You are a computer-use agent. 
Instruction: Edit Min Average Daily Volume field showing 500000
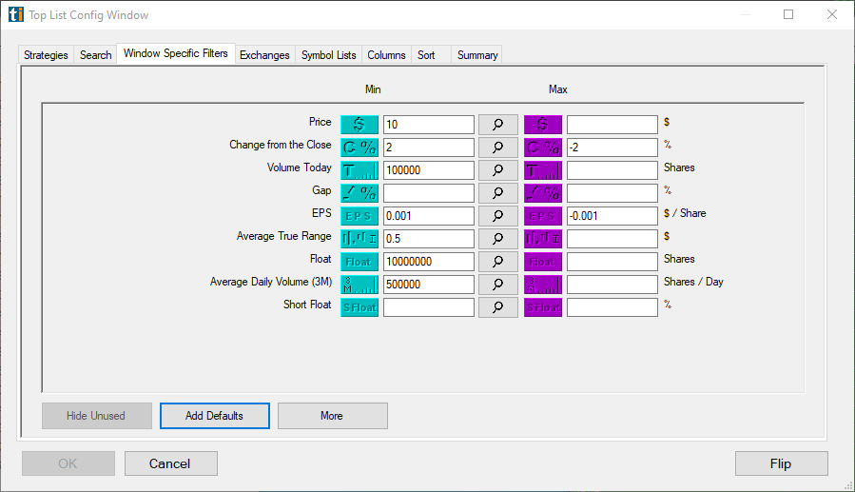[429, 285]
